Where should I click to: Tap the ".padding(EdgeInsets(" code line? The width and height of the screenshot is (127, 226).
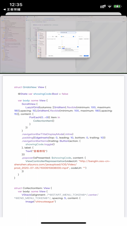click(x=63, y=138)
